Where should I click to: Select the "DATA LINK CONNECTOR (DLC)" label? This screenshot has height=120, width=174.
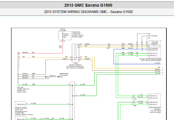tap(23, 88)
